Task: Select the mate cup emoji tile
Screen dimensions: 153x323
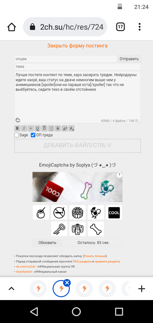Action: tap(41, 212)
